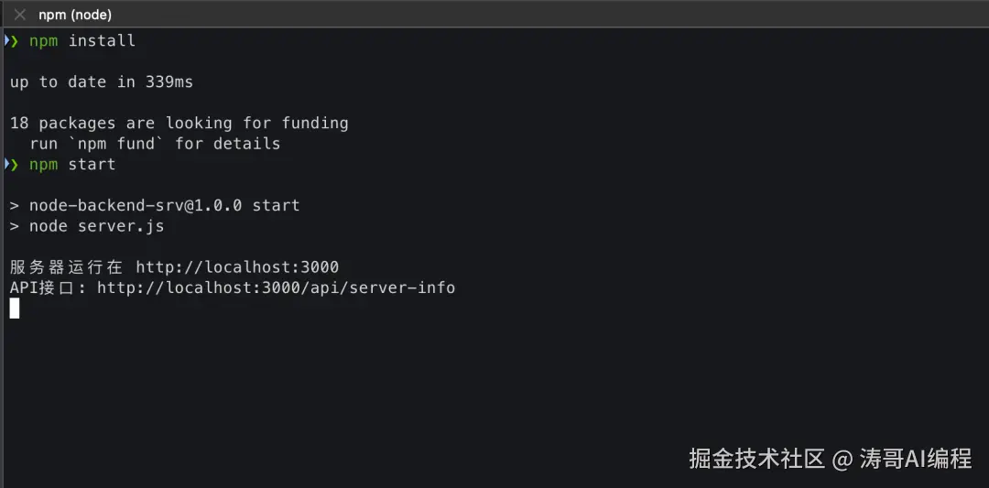Click the "node server.js" output text
This screenshot has width=989, height=488.
point(97,225)
